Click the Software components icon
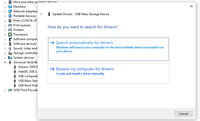The image size is (200, 121). 10,39
